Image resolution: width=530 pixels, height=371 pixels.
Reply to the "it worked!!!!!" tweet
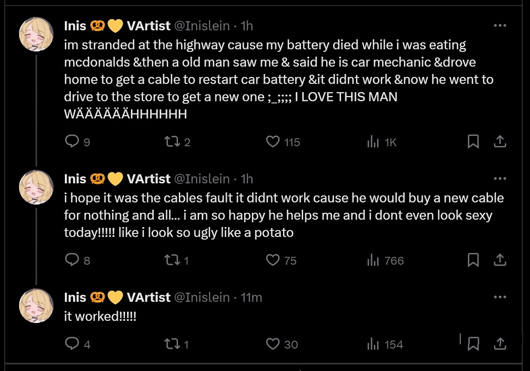[x=73, y=344]
